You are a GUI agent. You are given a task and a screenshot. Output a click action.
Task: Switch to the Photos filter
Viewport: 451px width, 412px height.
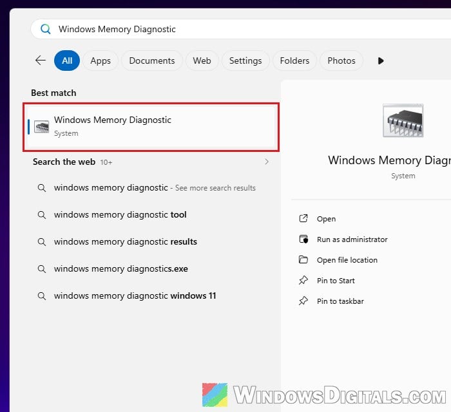coord(341,61)
